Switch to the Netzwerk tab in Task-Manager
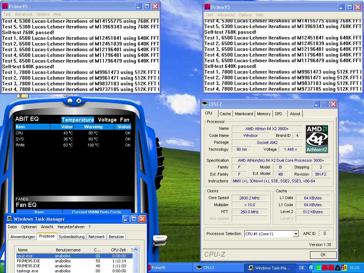 pos(97,237)
